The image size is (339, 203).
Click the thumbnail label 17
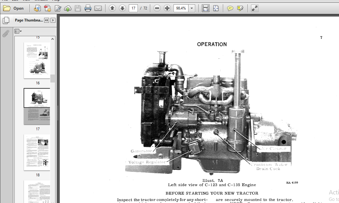tap(38, 129)
